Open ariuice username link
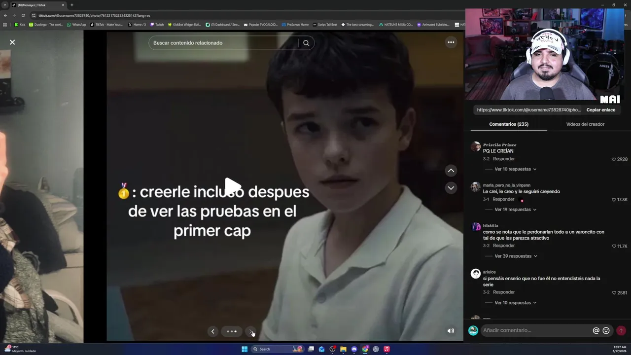 point(489,272)
